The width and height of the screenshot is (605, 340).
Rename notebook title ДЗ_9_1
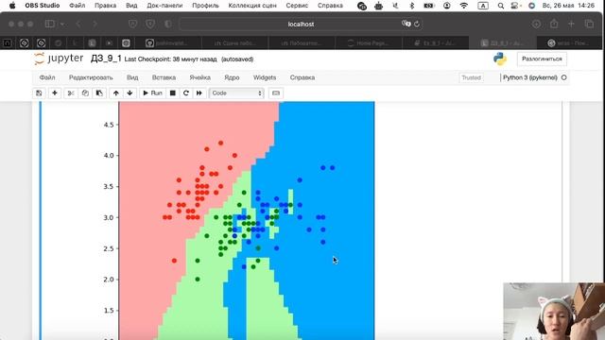click(106, 59)
